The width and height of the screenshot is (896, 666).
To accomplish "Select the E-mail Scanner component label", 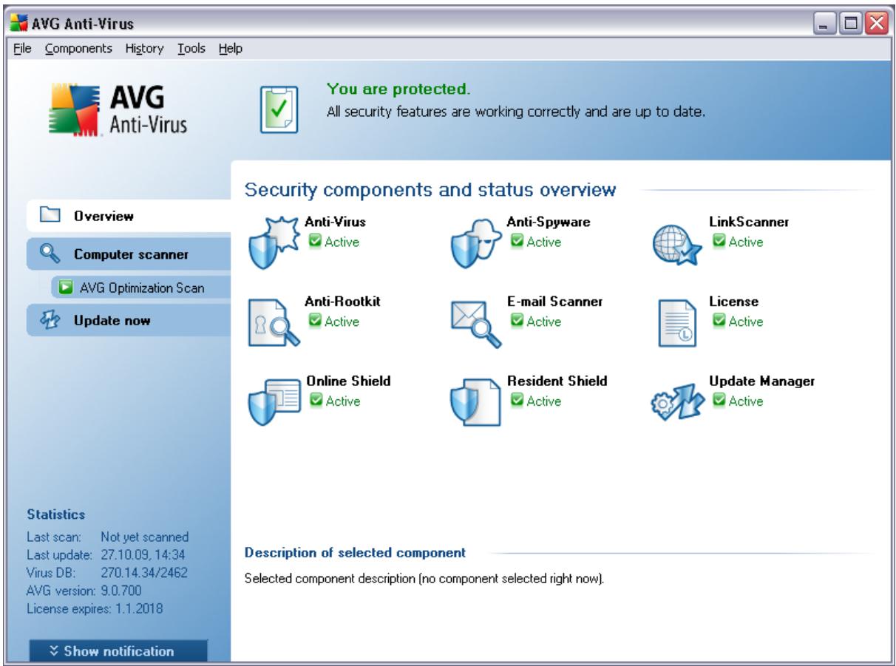I will point(554,302).
